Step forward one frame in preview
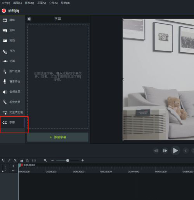 (x=165, y=151)
